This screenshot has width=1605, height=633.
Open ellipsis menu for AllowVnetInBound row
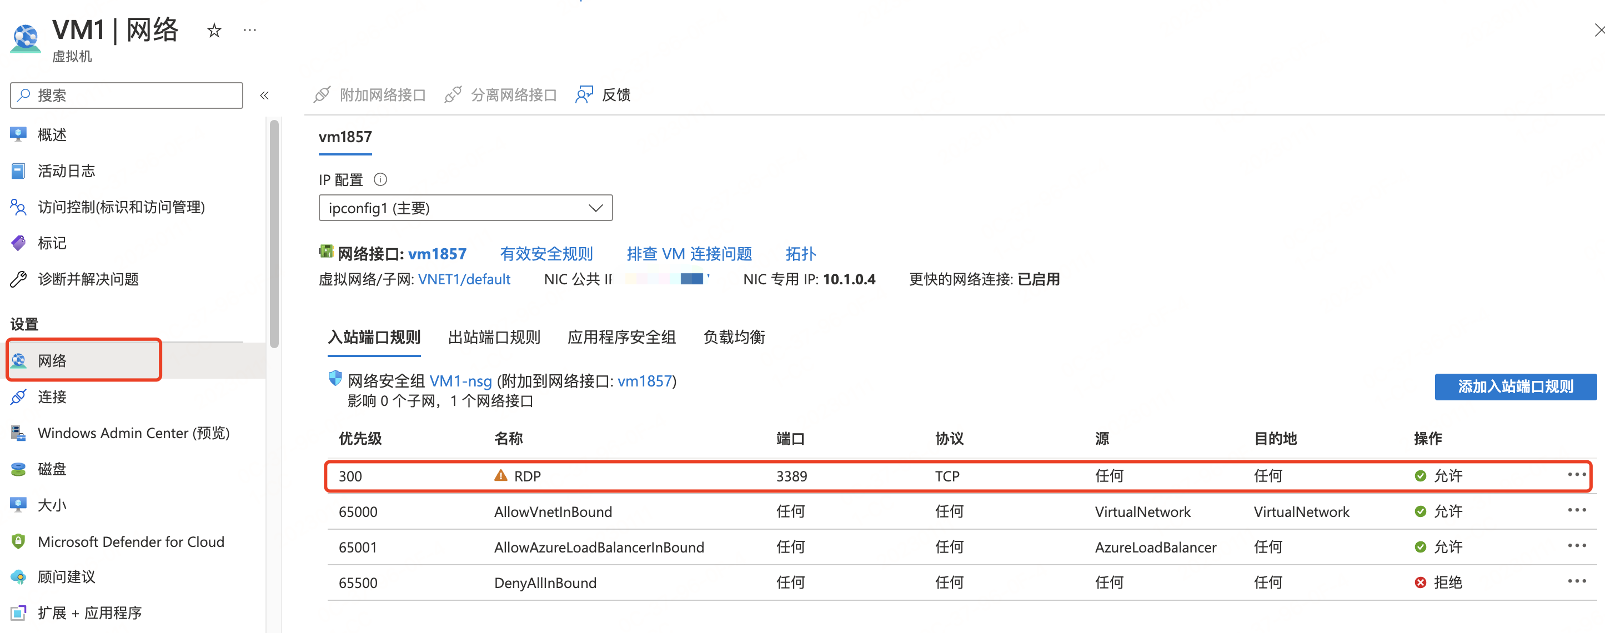[1577, 510]
